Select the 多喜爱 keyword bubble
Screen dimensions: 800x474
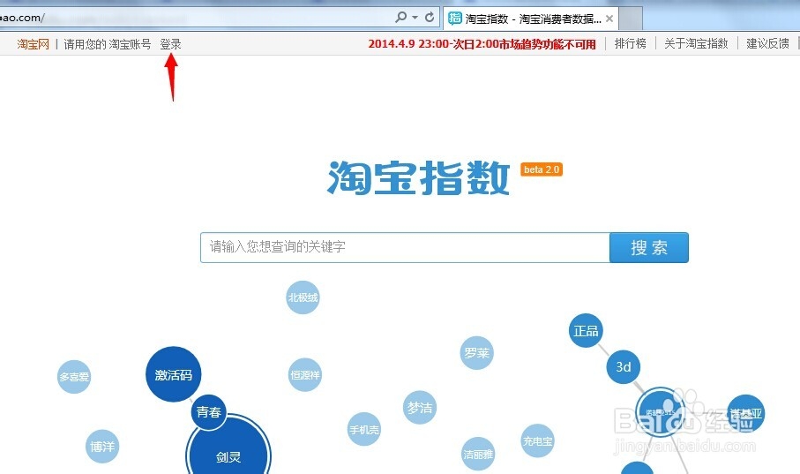click(74, 377)
